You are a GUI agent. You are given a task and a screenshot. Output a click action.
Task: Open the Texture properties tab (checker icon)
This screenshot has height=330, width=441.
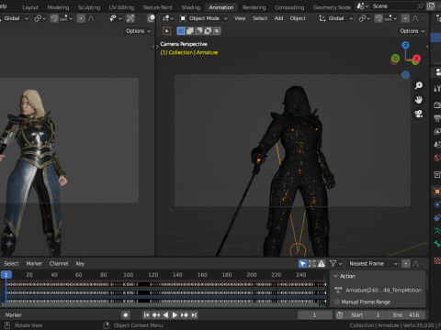(437, 260)
